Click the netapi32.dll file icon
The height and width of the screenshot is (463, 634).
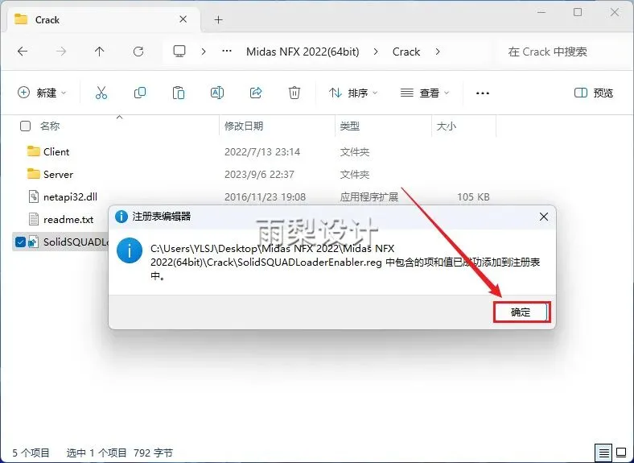tap(33, 196)
